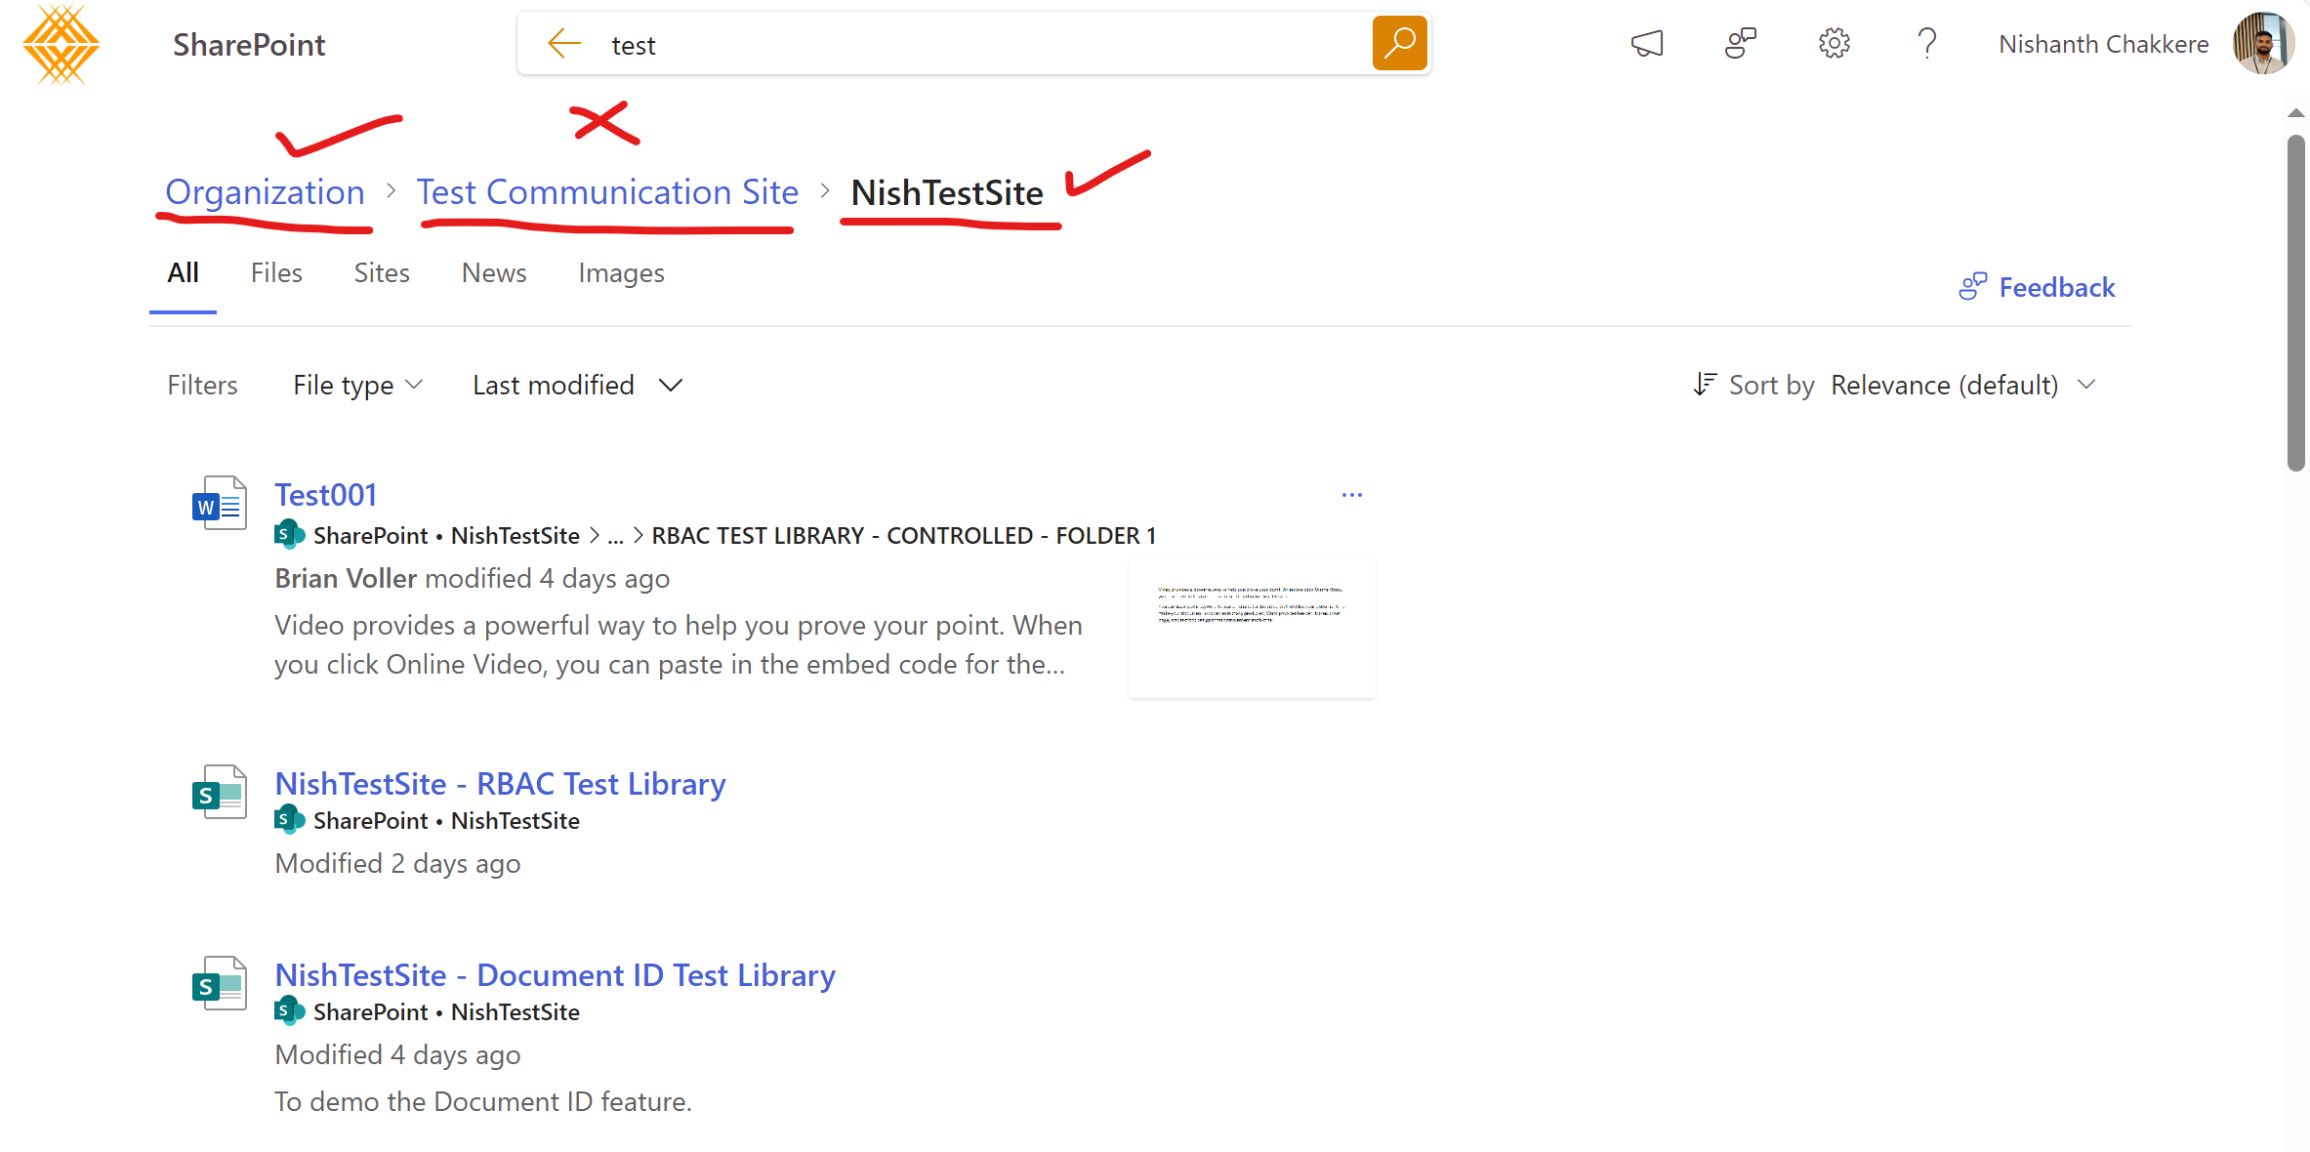Expand the File type filter

[x=357, y=386]
